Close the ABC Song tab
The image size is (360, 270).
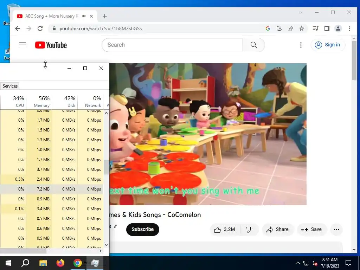point(91,16)
